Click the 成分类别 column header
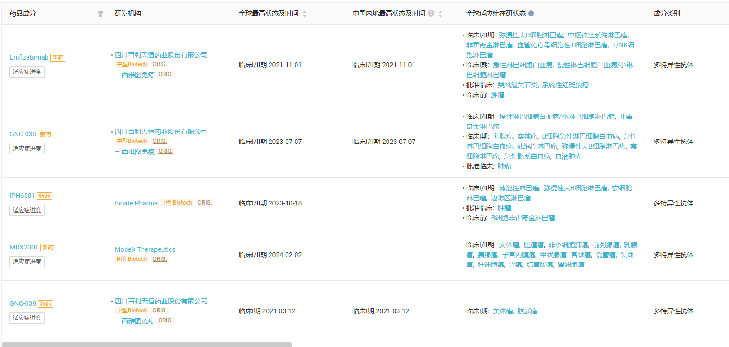Viewport: 729px width, 347px height. pos(667,13)
